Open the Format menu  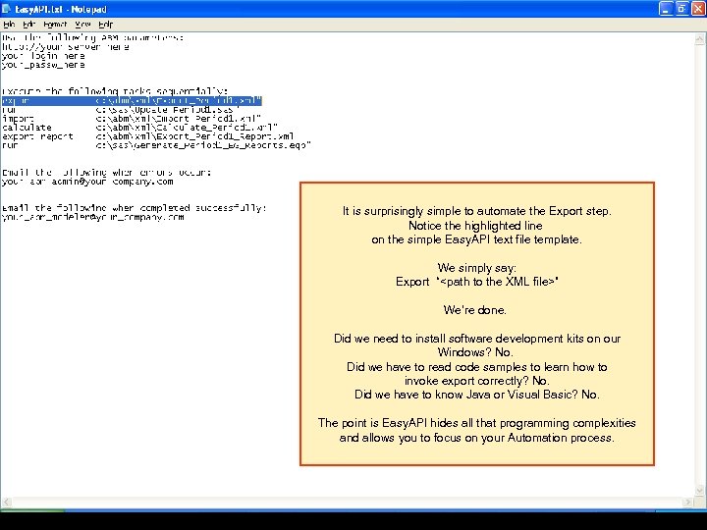55,25
